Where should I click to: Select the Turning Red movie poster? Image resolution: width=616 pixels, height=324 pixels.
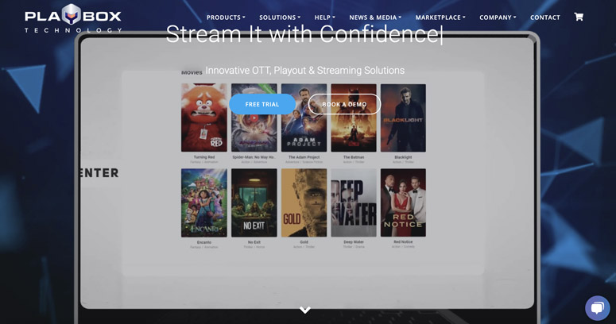(204, 118)
